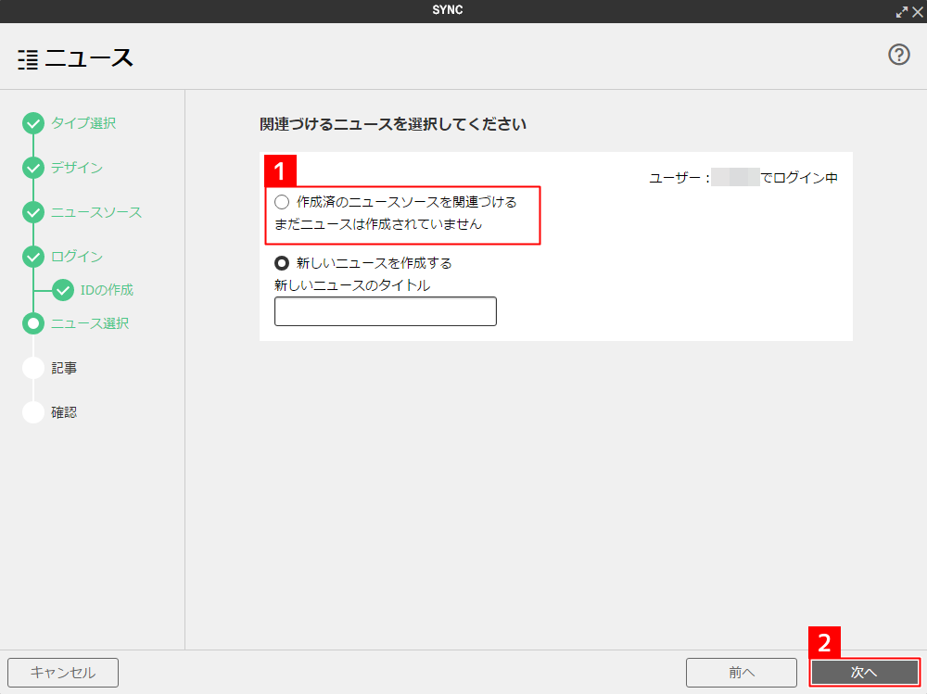Click the 確認 step circle
This screenshot has height=694, width=927.
pyautogui.click(x=33, y=412)
